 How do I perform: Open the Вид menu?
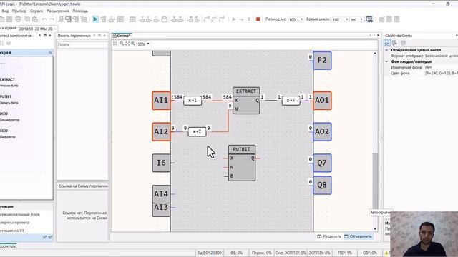pyautogui.click(x=5, y=11)
